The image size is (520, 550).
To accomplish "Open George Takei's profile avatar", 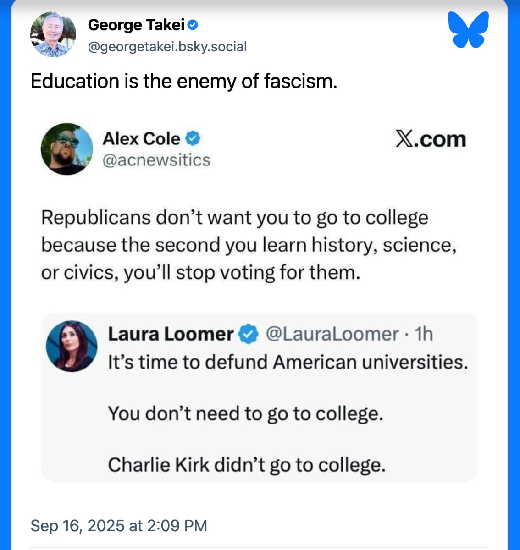I will click(x=53, y=34).
